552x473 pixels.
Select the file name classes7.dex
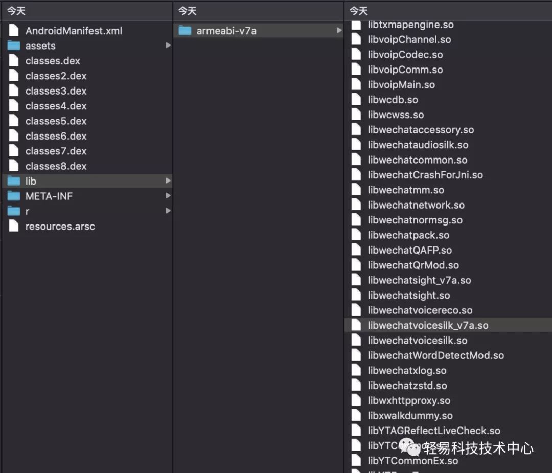[x=56, y=151]
